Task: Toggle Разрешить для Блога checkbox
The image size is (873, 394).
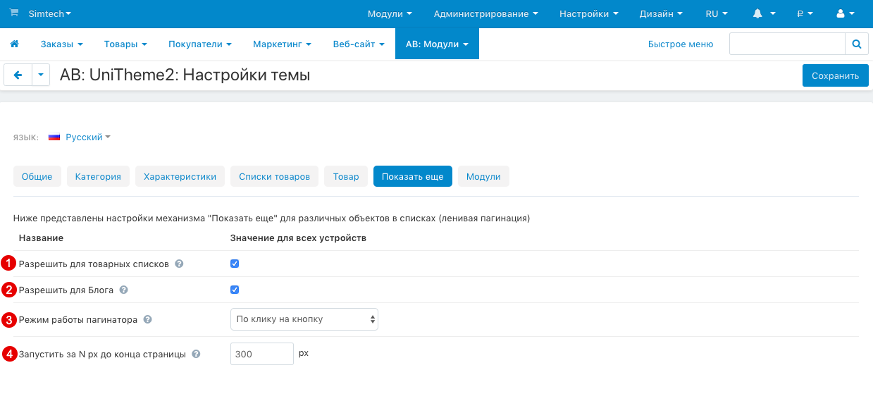Action: pos(235,290)
